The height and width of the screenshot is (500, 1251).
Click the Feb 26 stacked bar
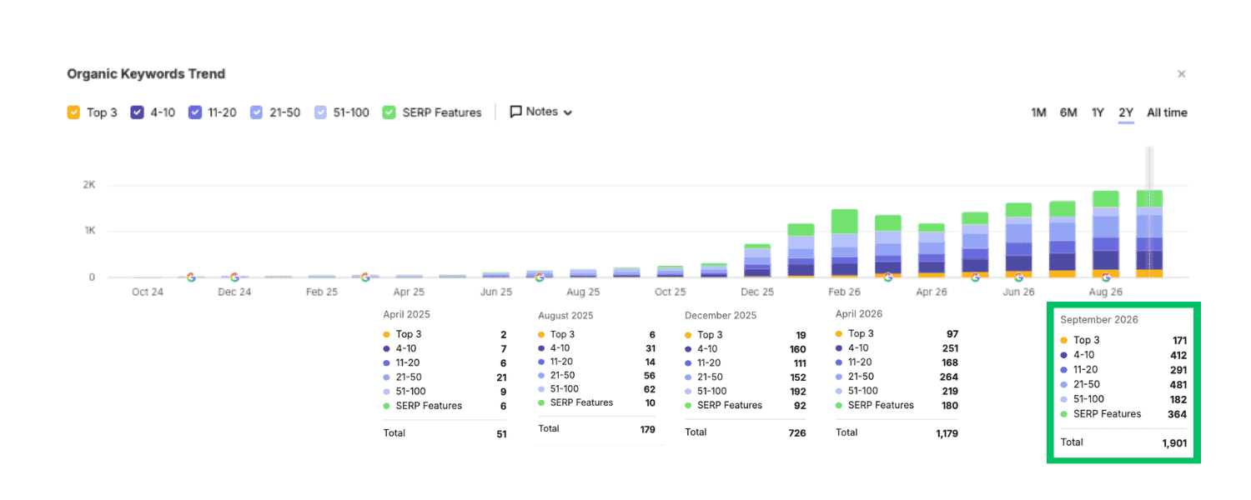coord(844,243)
